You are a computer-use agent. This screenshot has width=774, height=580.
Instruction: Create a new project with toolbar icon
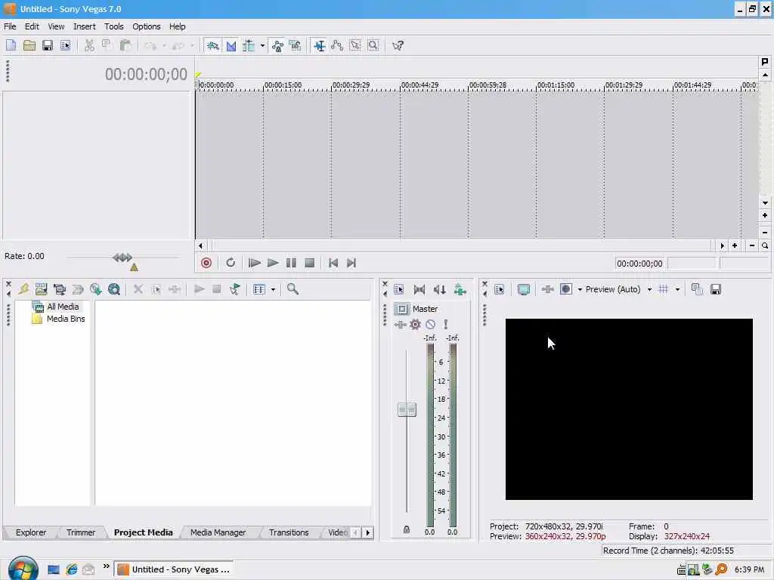click(11, 46)
